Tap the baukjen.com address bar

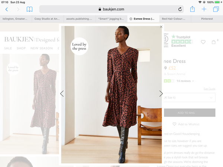point(111,9)
